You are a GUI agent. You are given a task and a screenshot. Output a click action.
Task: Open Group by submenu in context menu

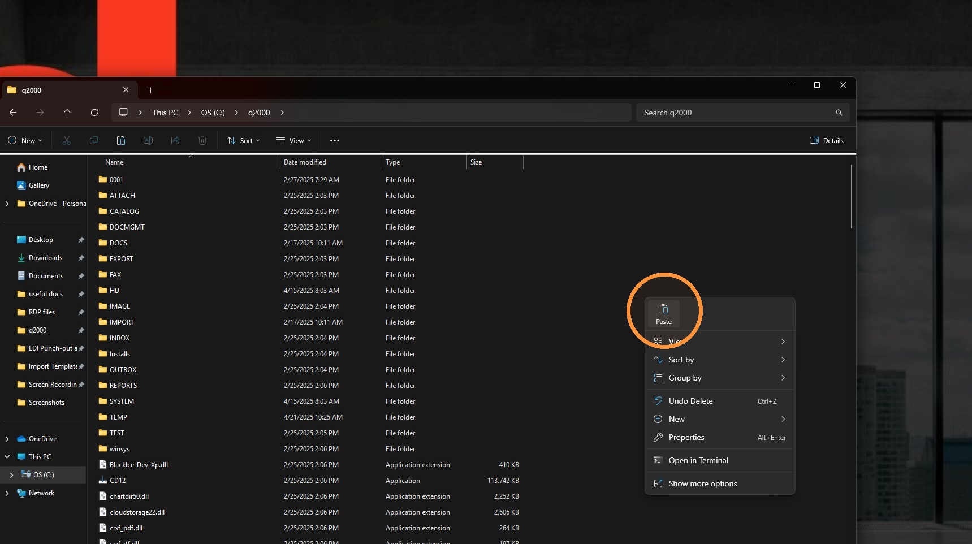720,378
